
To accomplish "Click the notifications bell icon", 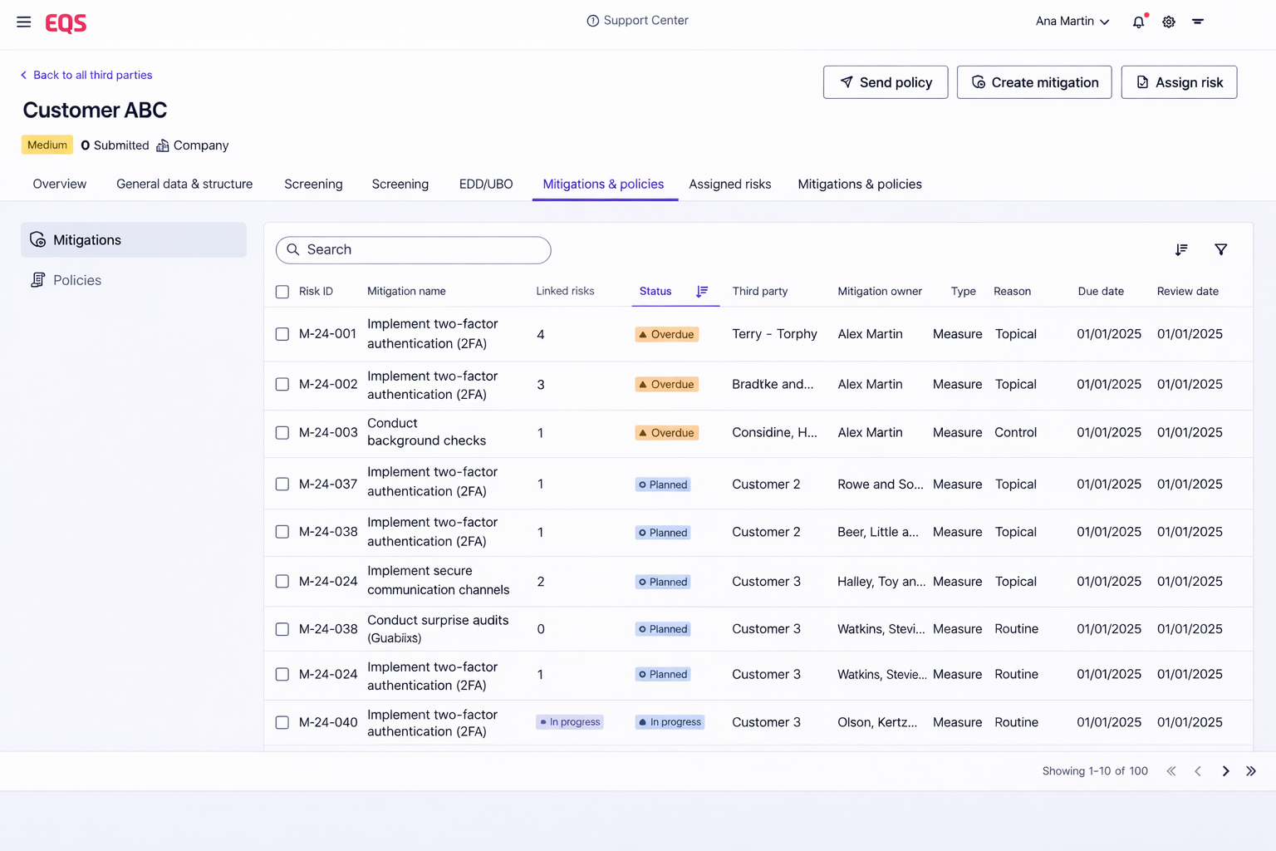I will 1138,22.
